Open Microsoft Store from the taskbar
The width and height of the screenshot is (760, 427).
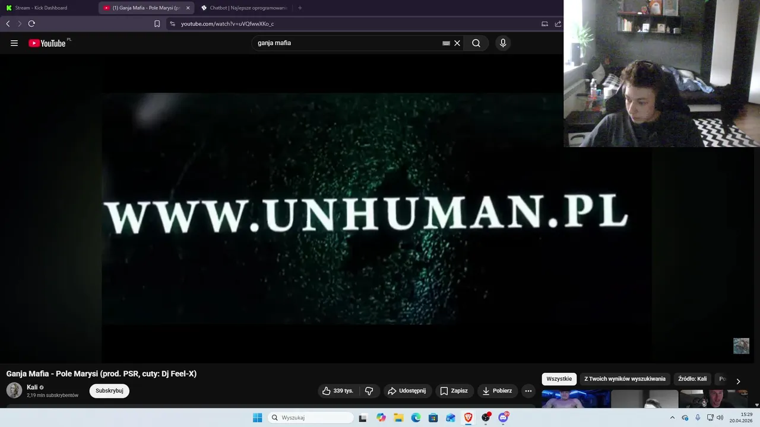tap(433, 418)
